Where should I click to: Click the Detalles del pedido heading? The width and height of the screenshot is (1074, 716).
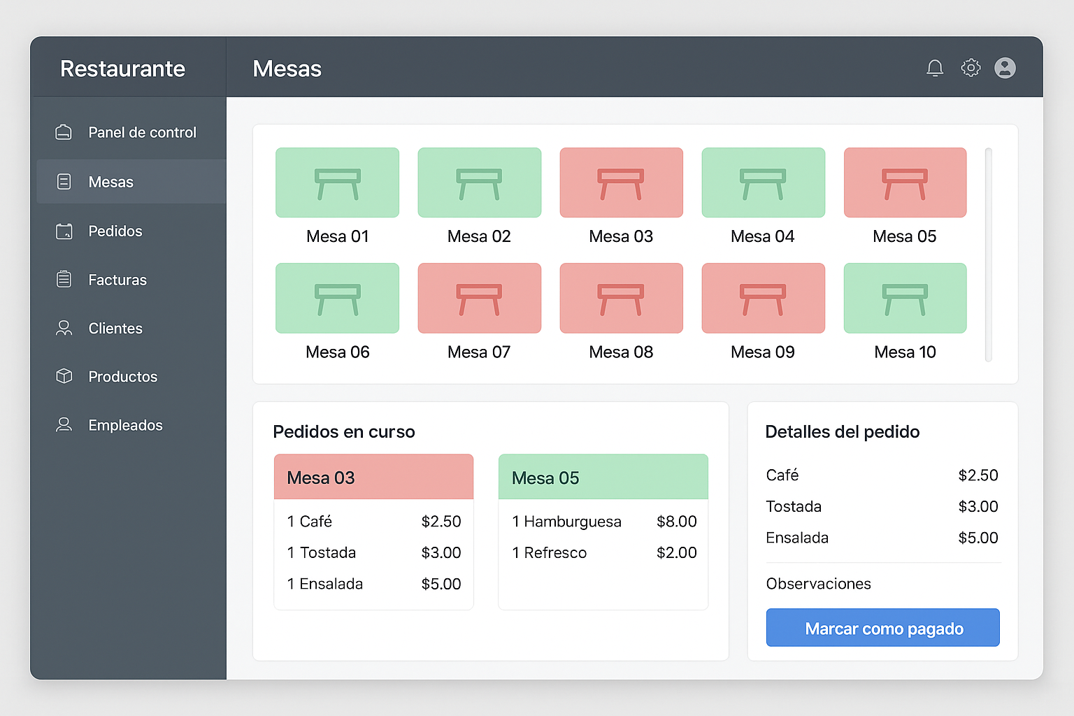(843, 431)
